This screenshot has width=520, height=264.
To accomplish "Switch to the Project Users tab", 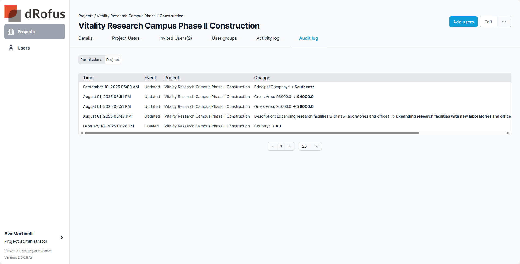I will [126, 38].
